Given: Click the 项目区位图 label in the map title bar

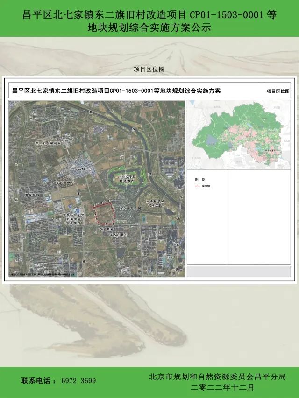Looking at the screenshot, I should (278, 91).
